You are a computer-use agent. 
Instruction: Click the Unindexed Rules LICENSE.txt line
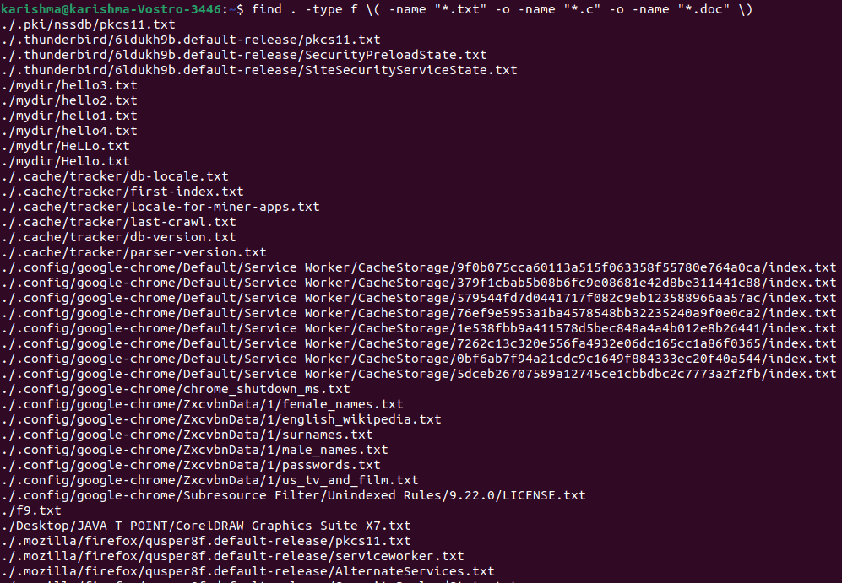(293, 495)
